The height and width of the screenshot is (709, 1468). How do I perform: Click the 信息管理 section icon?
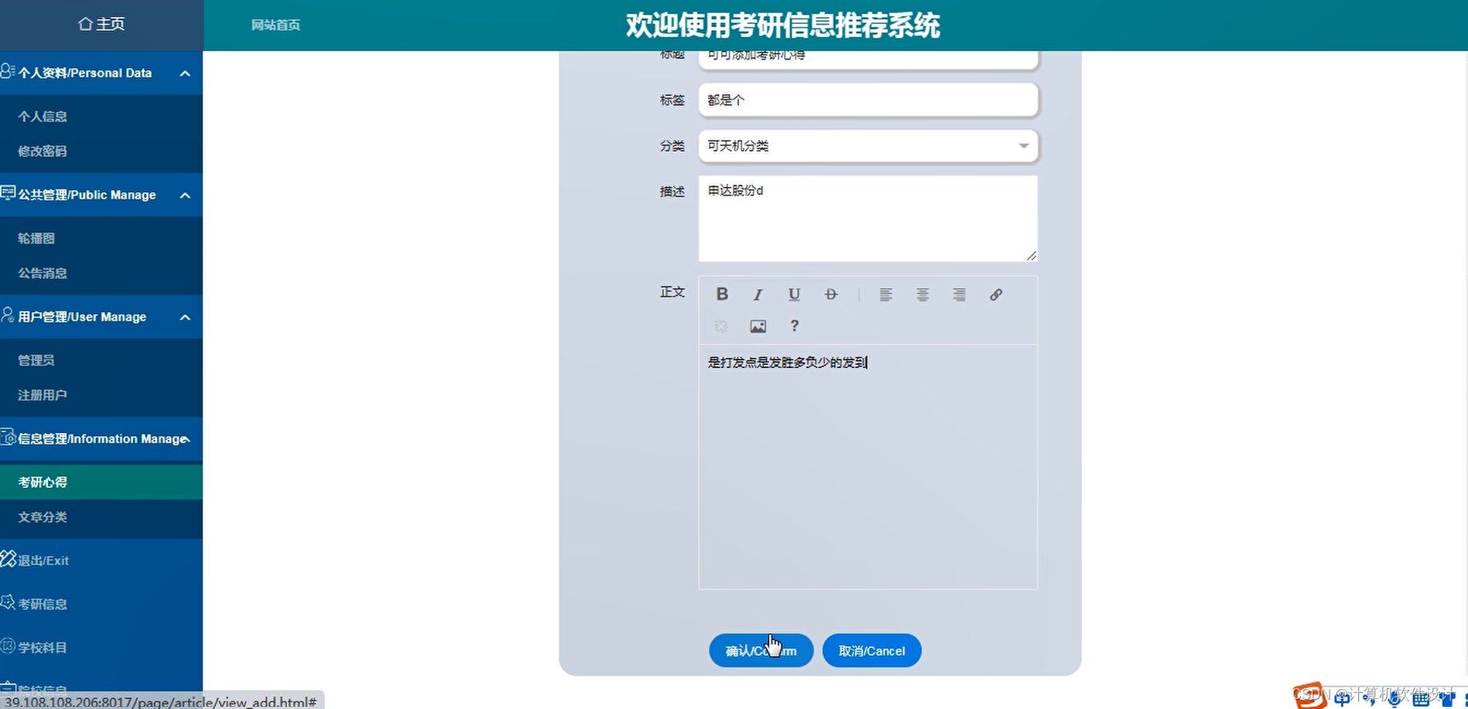pos(8,437)
